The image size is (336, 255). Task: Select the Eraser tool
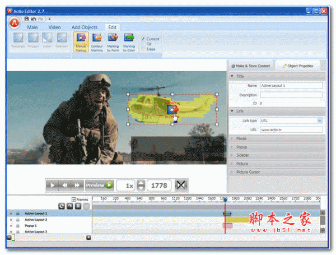[x=47, y=40]
